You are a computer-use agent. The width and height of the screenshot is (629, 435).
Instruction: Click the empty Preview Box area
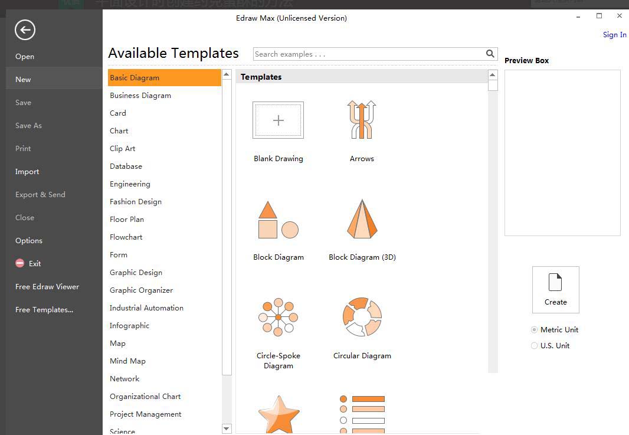click(562, 153)
